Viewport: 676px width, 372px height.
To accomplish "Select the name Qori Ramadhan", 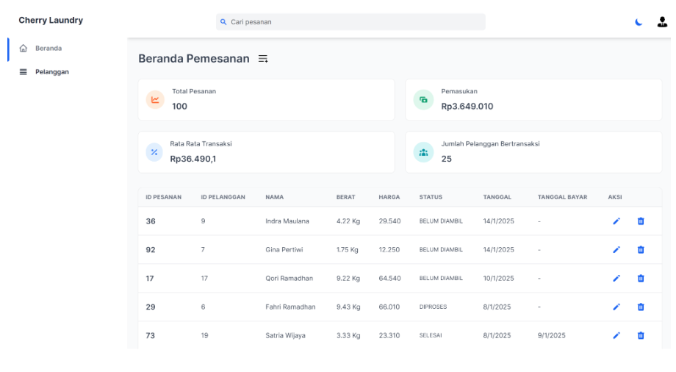I will point(289,279).
